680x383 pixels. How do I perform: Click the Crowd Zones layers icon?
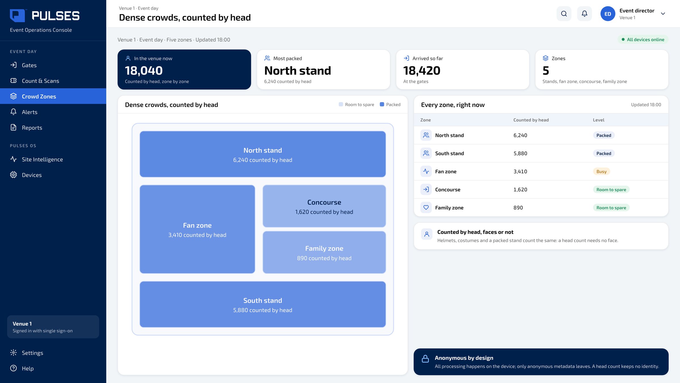tap(13, 96)
